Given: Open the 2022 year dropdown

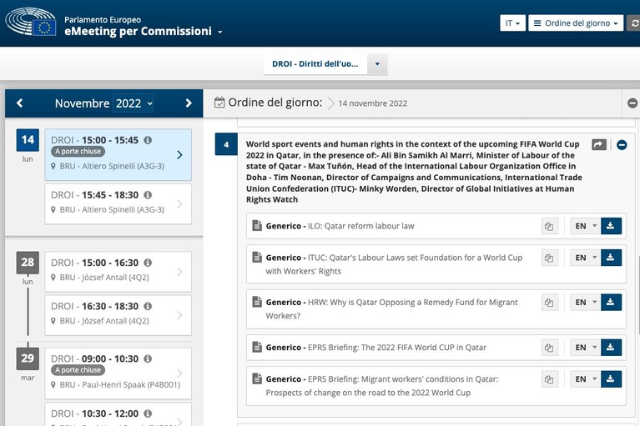Looking at the screenshot, I should (x=134, y=103).
